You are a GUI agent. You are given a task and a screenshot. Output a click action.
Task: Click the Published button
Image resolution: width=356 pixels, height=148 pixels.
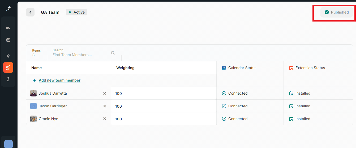click(x=337, y=12)
